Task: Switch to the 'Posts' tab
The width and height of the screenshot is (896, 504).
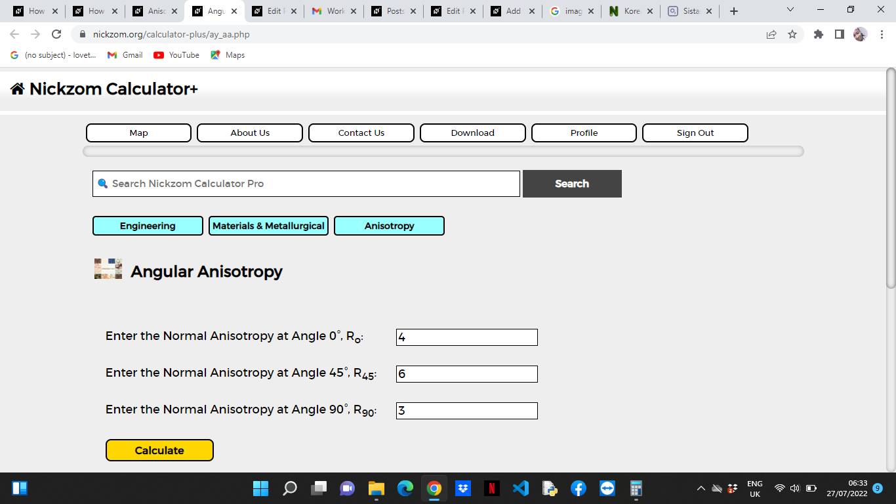Action: point(393,11)
